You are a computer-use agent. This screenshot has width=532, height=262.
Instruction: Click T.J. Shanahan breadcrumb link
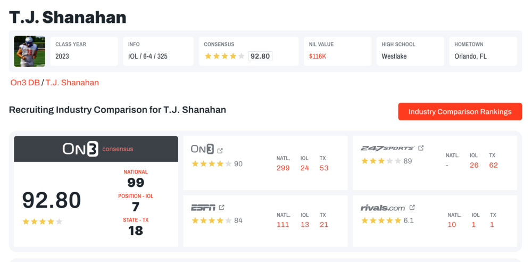pyautogui.click(x=72, y=83)
